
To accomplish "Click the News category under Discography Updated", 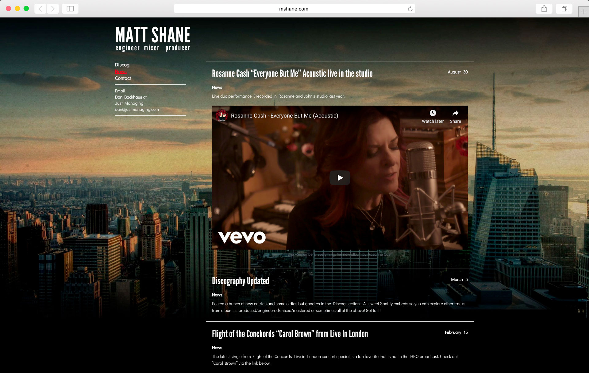I will coord(217,295).
